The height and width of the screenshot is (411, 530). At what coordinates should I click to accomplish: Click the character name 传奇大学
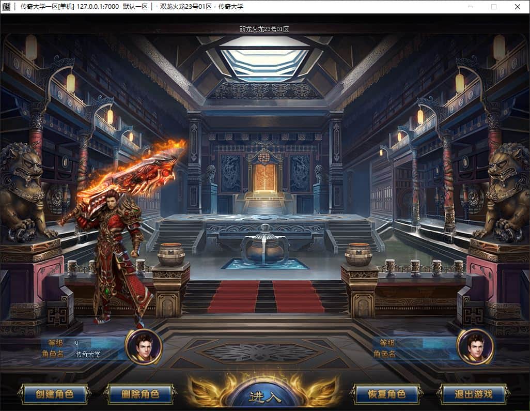click(x=88, y=354)
